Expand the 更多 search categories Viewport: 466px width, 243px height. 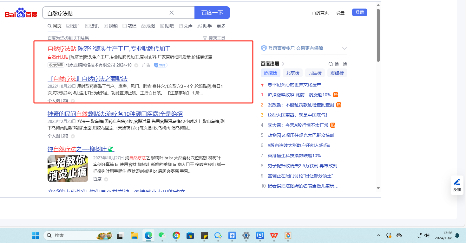pos(221,26)
